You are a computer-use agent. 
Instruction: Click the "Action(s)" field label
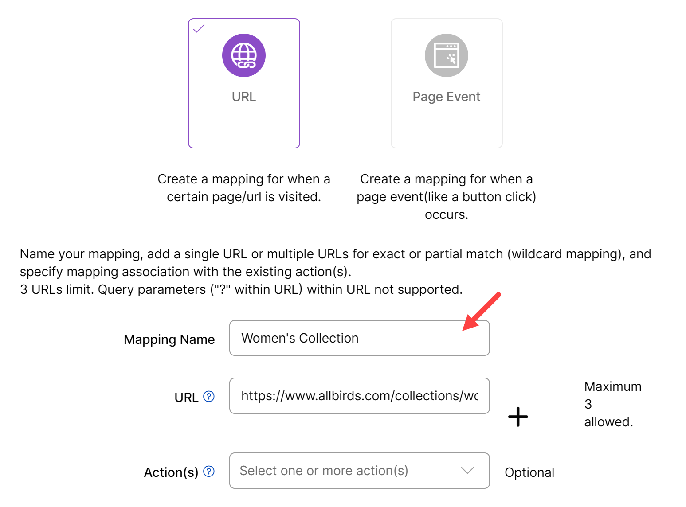click(171, 472)
